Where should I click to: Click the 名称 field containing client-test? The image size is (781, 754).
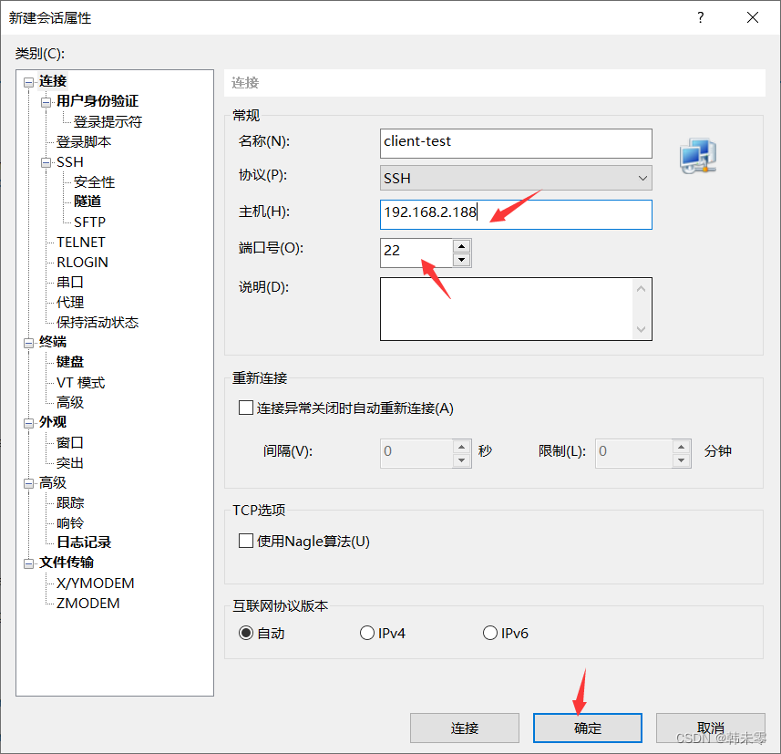[516, 143]
